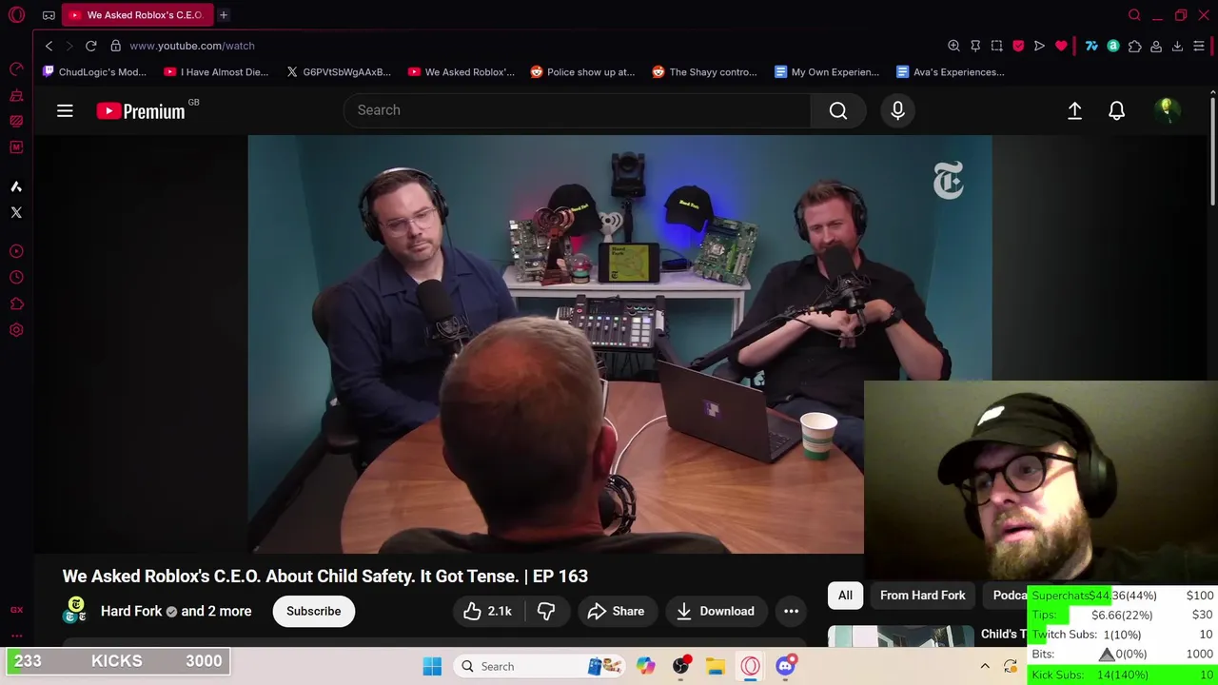The width and height of the screenshot is (1218, 685).
Task: Show hidden system tray icons chevron
Action: pos(985,667)
